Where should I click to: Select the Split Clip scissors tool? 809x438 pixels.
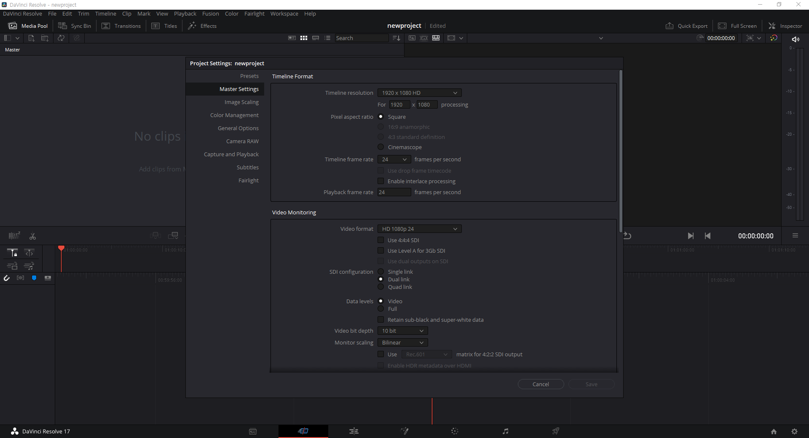pos(32,236)
